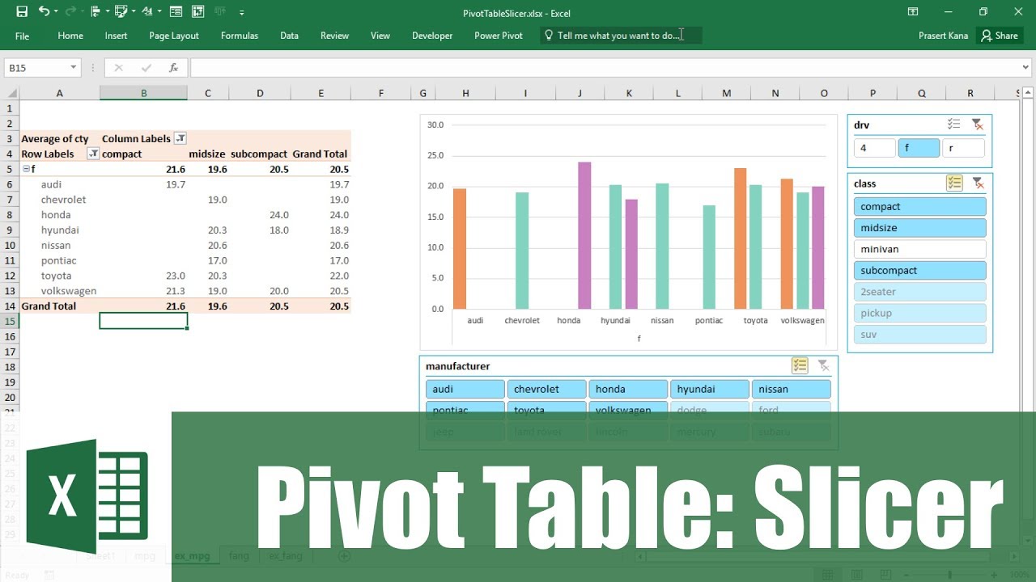This screenshot has height=582, width=1036.
Task: Open the Row Labels filter dropdown
Action: [x=93, y=154]
